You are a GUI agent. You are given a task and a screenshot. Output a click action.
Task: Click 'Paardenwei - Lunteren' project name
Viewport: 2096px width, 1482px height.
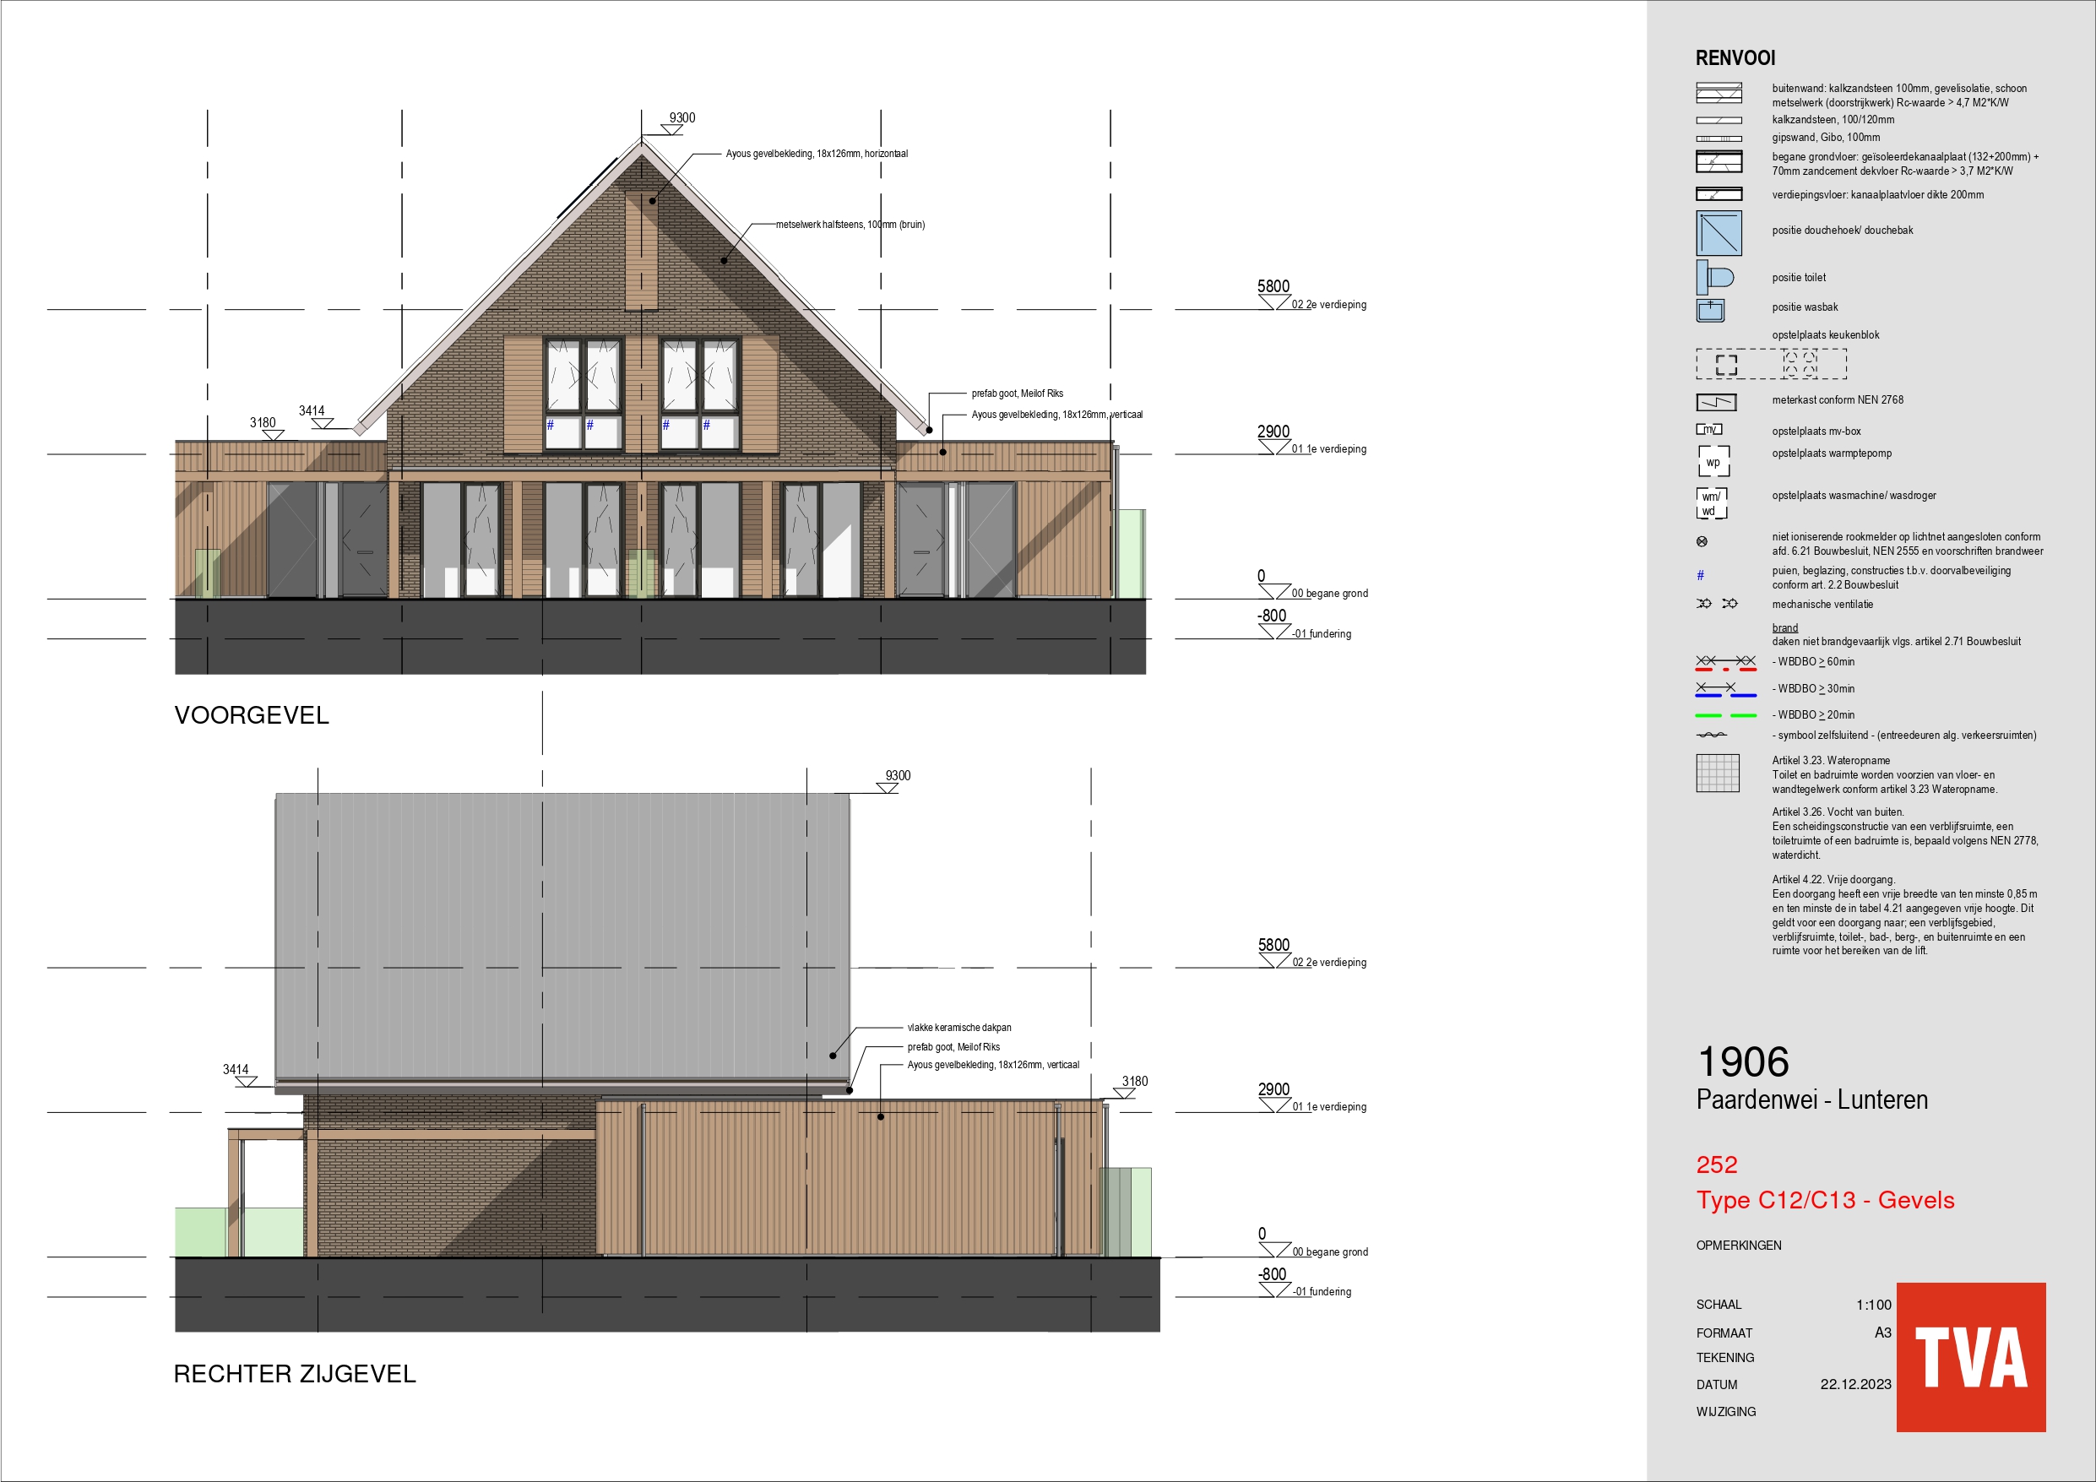pos(1812,1100)
